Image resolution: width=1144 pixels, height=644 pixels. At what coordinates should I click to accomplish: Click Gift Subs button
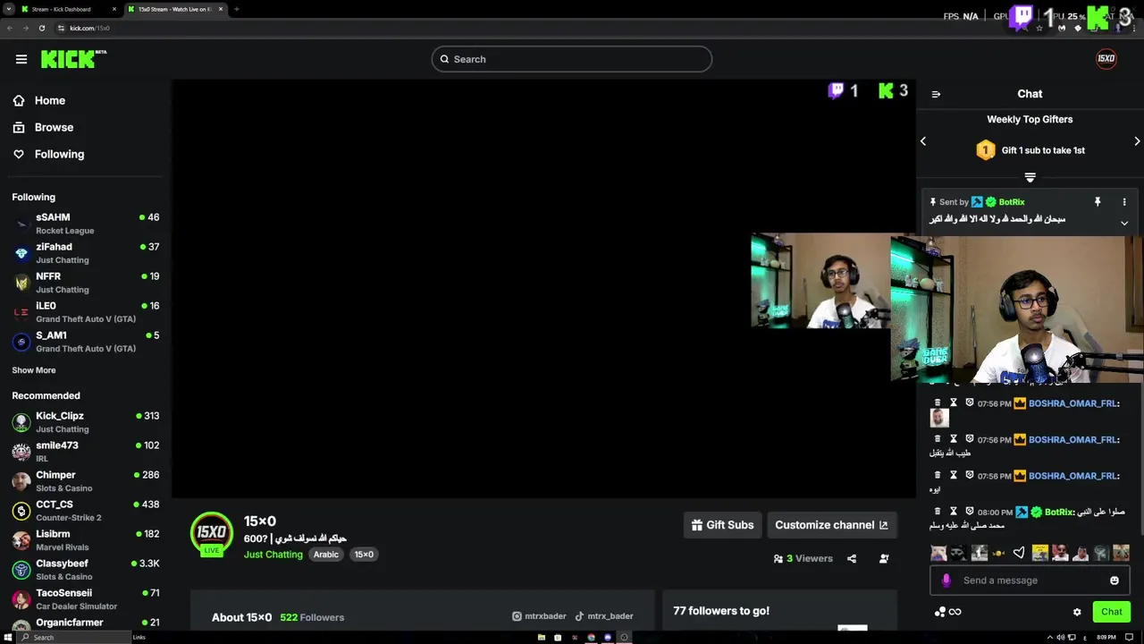coord(723,525)
